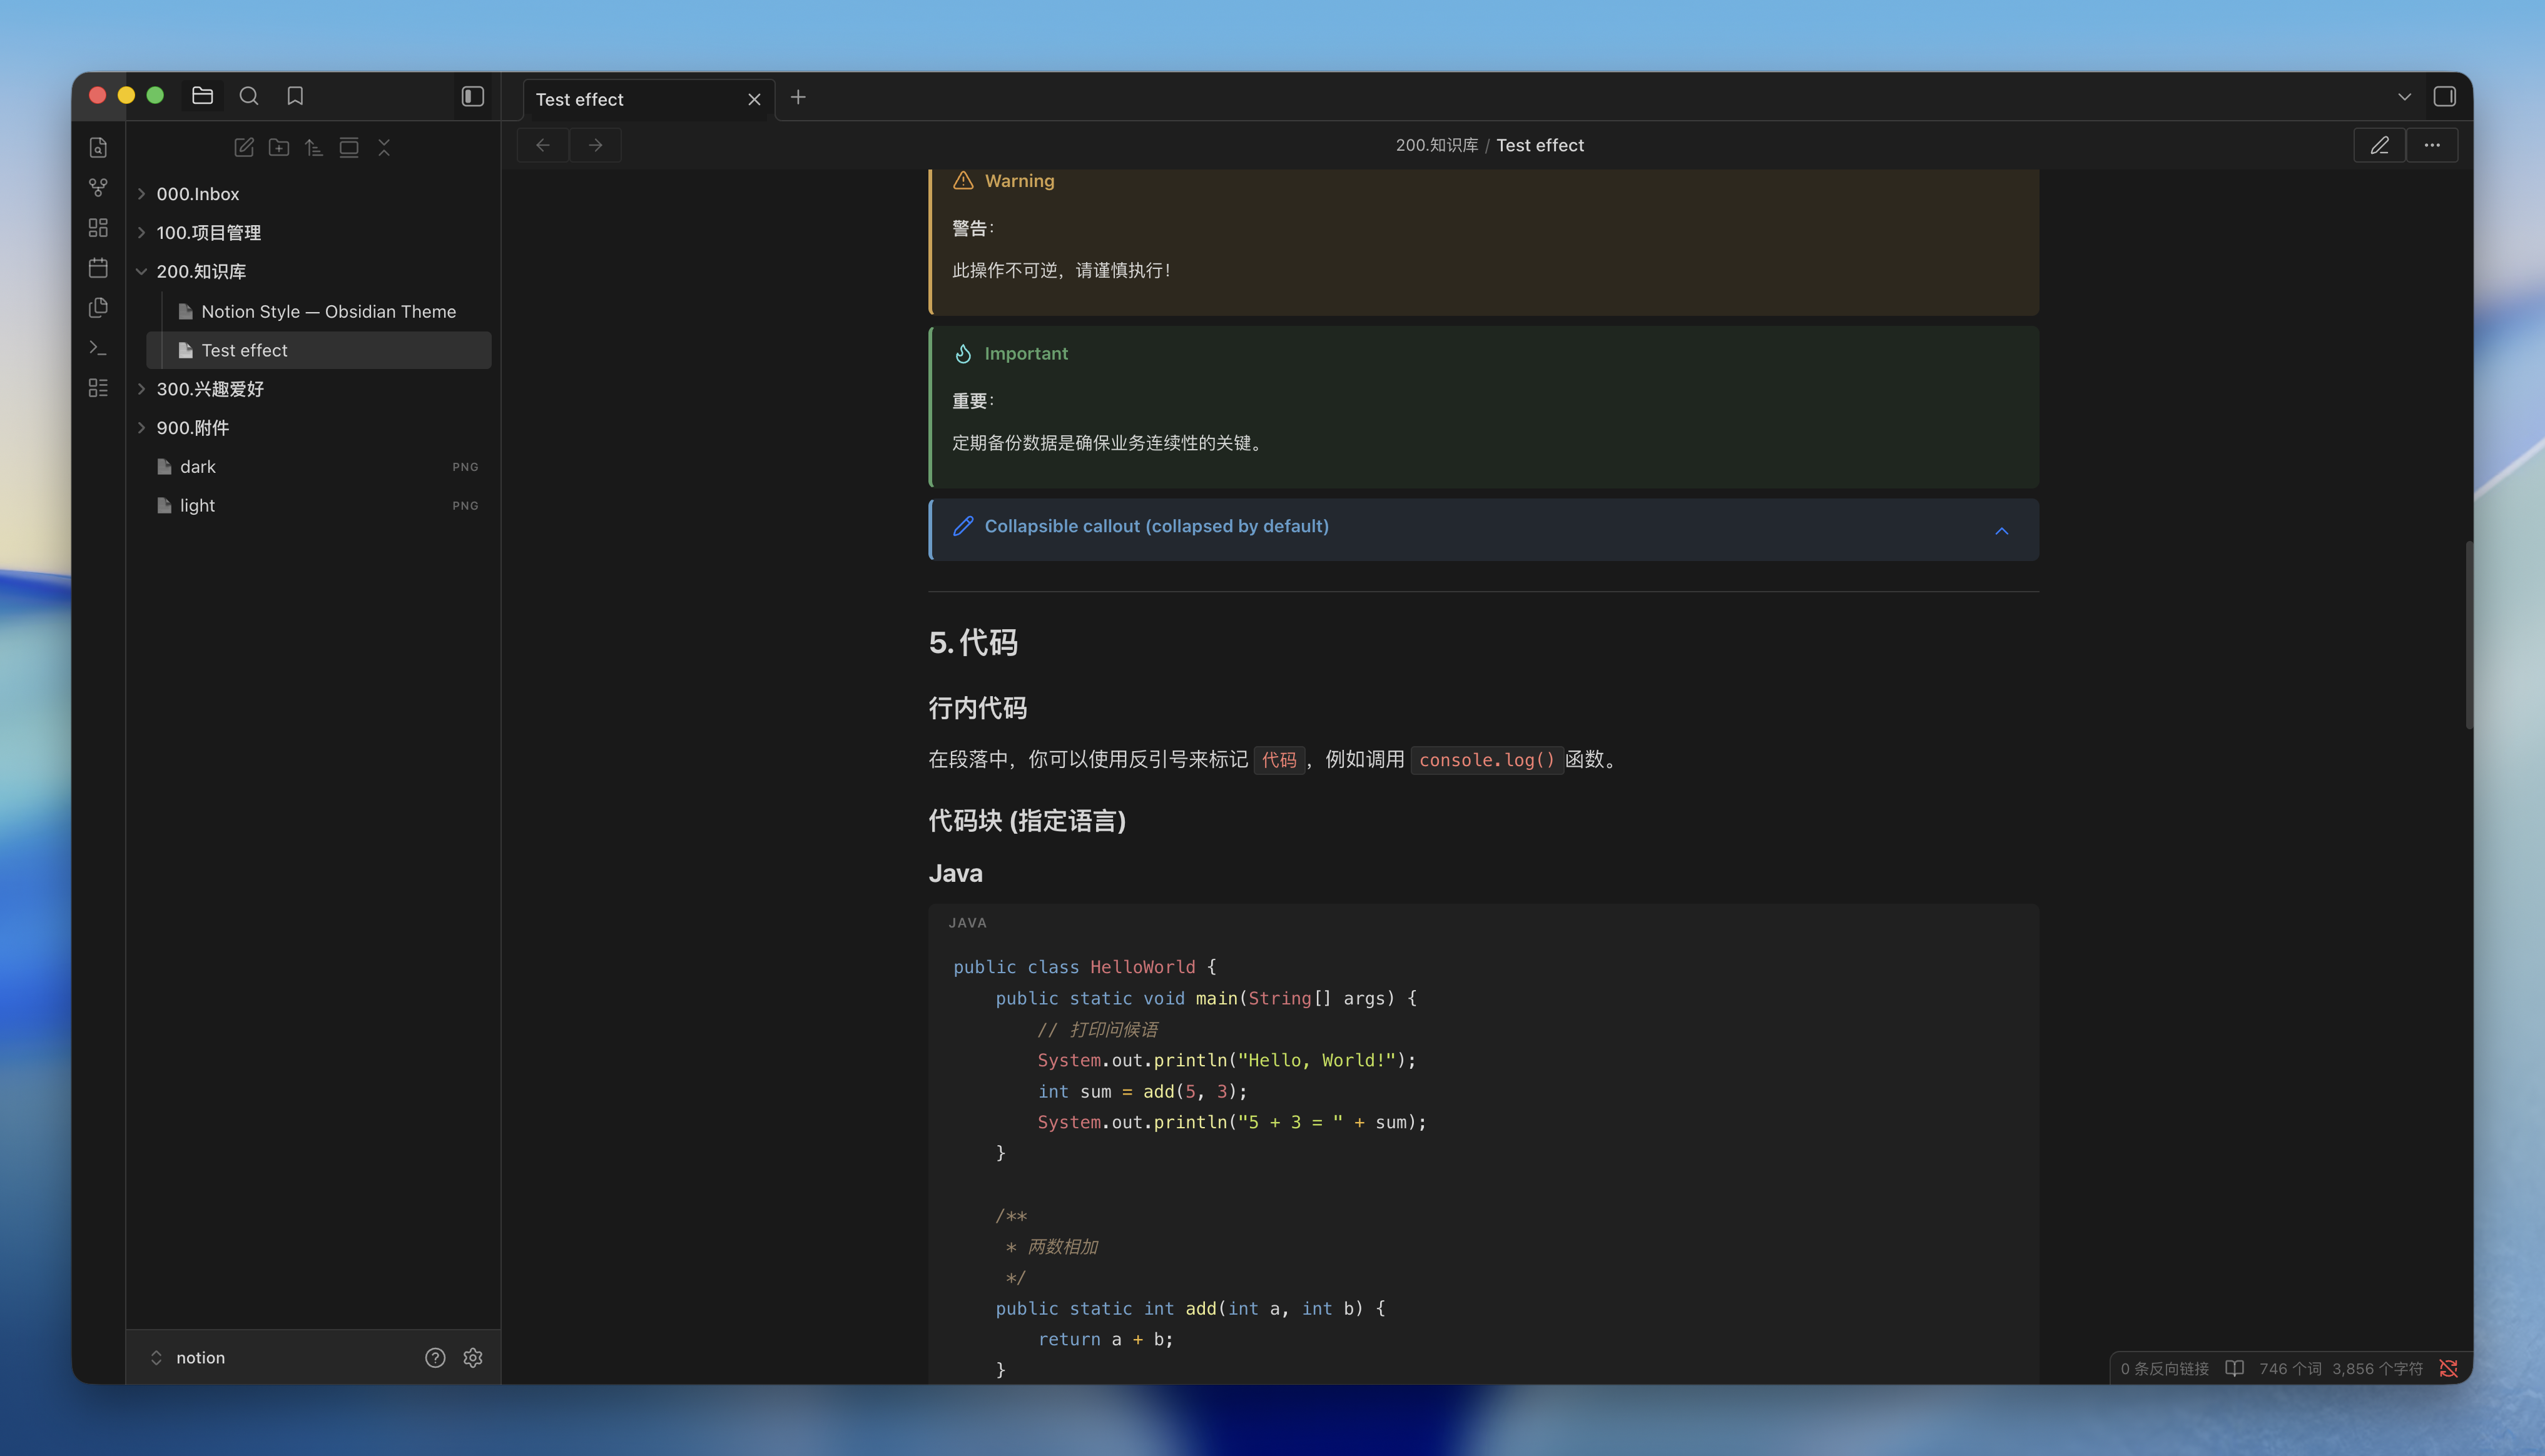Open the bookmarks panel icon

pyautogui.click(x=295, y=96)
